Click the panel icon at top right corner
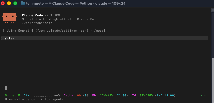Screen dimensions: 214x103 coord(213,10)
